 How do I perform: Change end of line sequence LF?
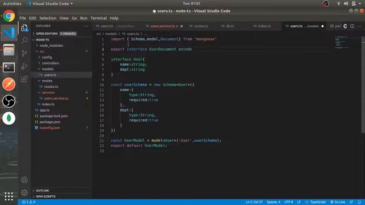coord(299,202)
